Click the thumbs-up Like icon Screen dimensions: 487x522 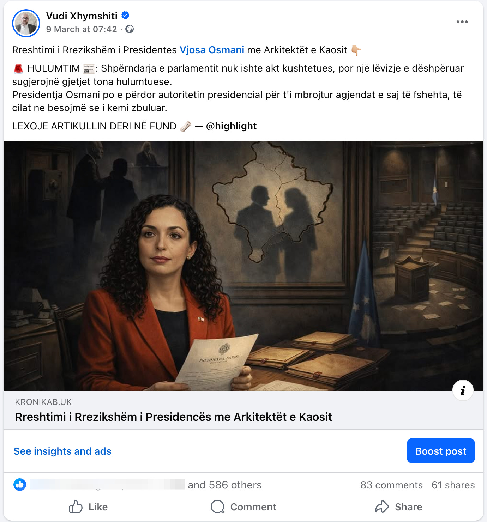[76, 507]
